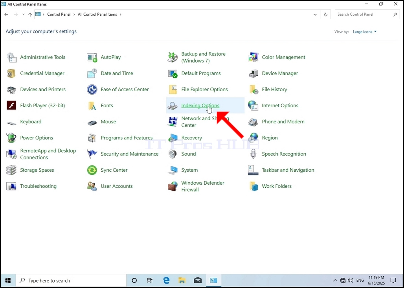Open Internet Options globe icon

[253, 106]
